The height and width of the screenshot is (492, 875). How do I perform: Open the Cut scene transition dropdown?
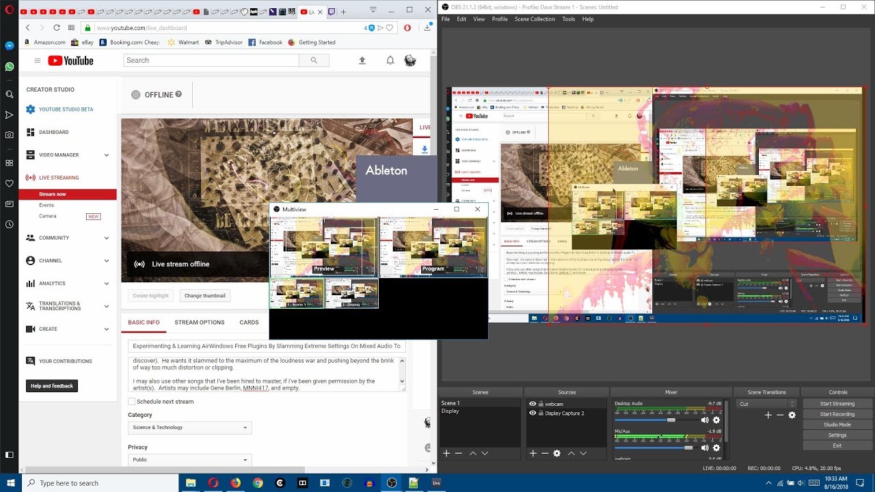(767, 404)
